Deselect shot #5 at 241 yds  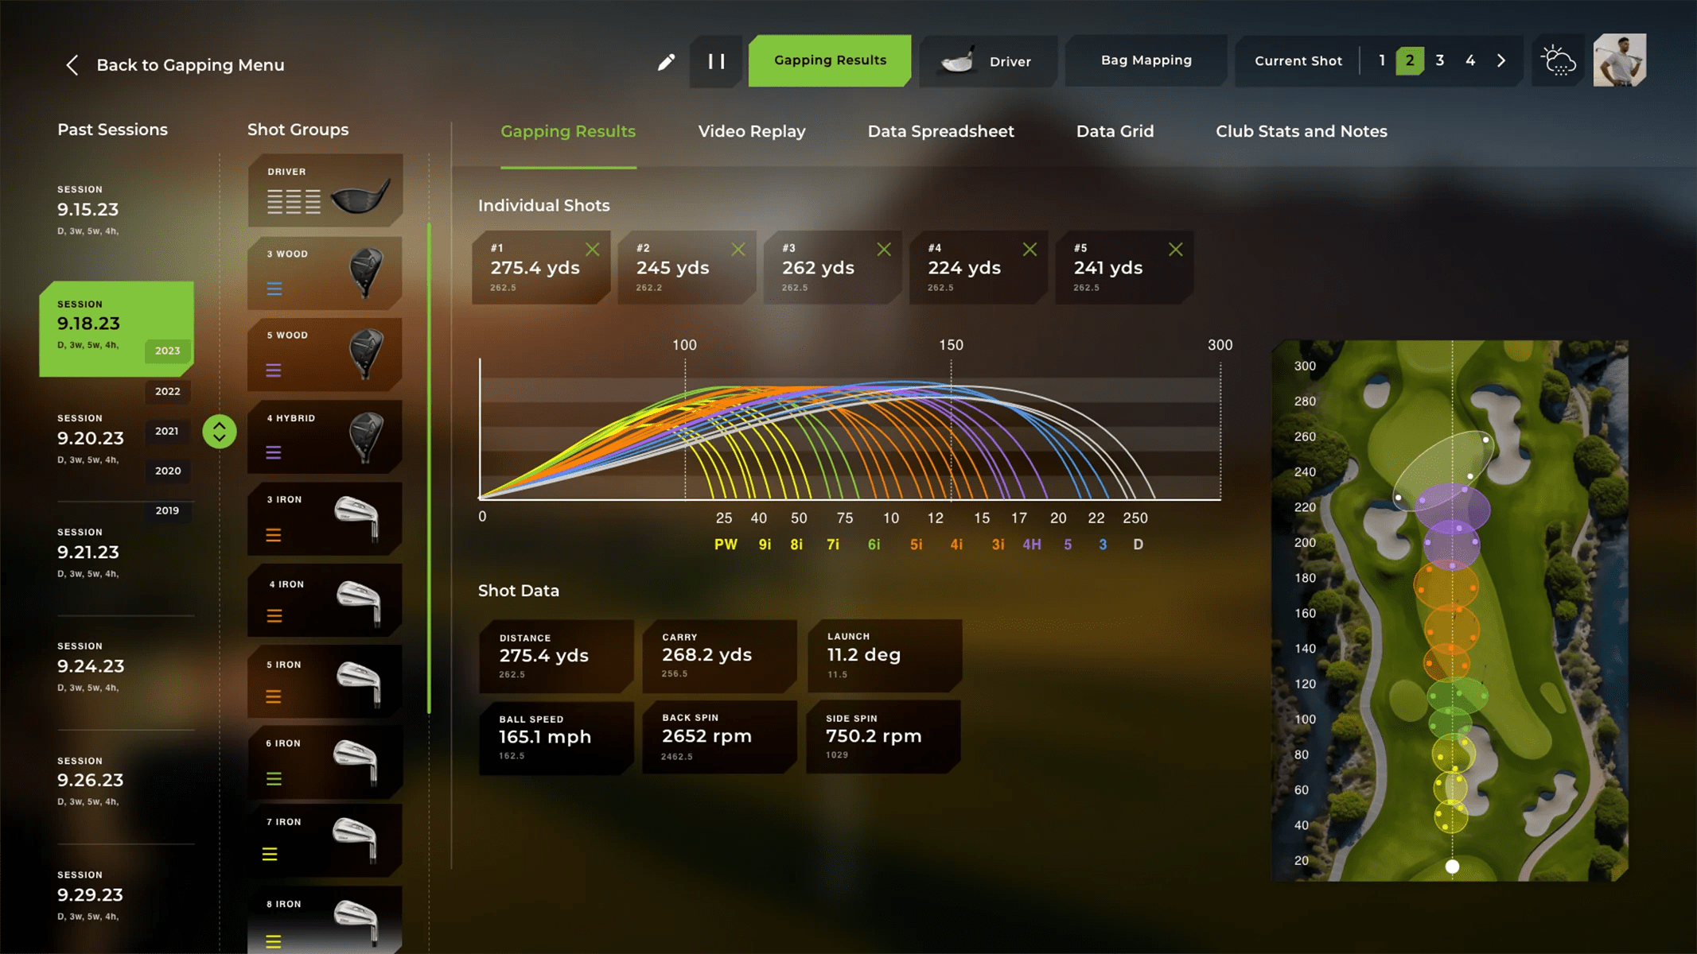(1177, 249)
